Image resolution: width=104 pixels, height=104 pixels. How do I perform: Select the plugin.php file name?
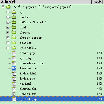pyautogui.click(x=28, y=89)
